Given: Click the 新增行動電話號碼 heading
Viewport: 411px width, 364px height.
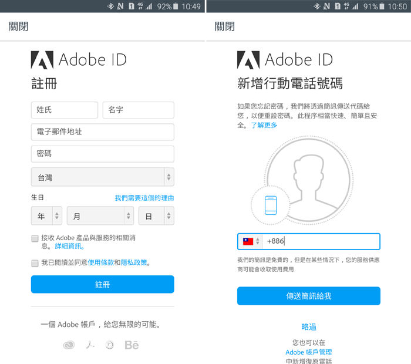Looking at the screenshot, I should tap(290, 83).
